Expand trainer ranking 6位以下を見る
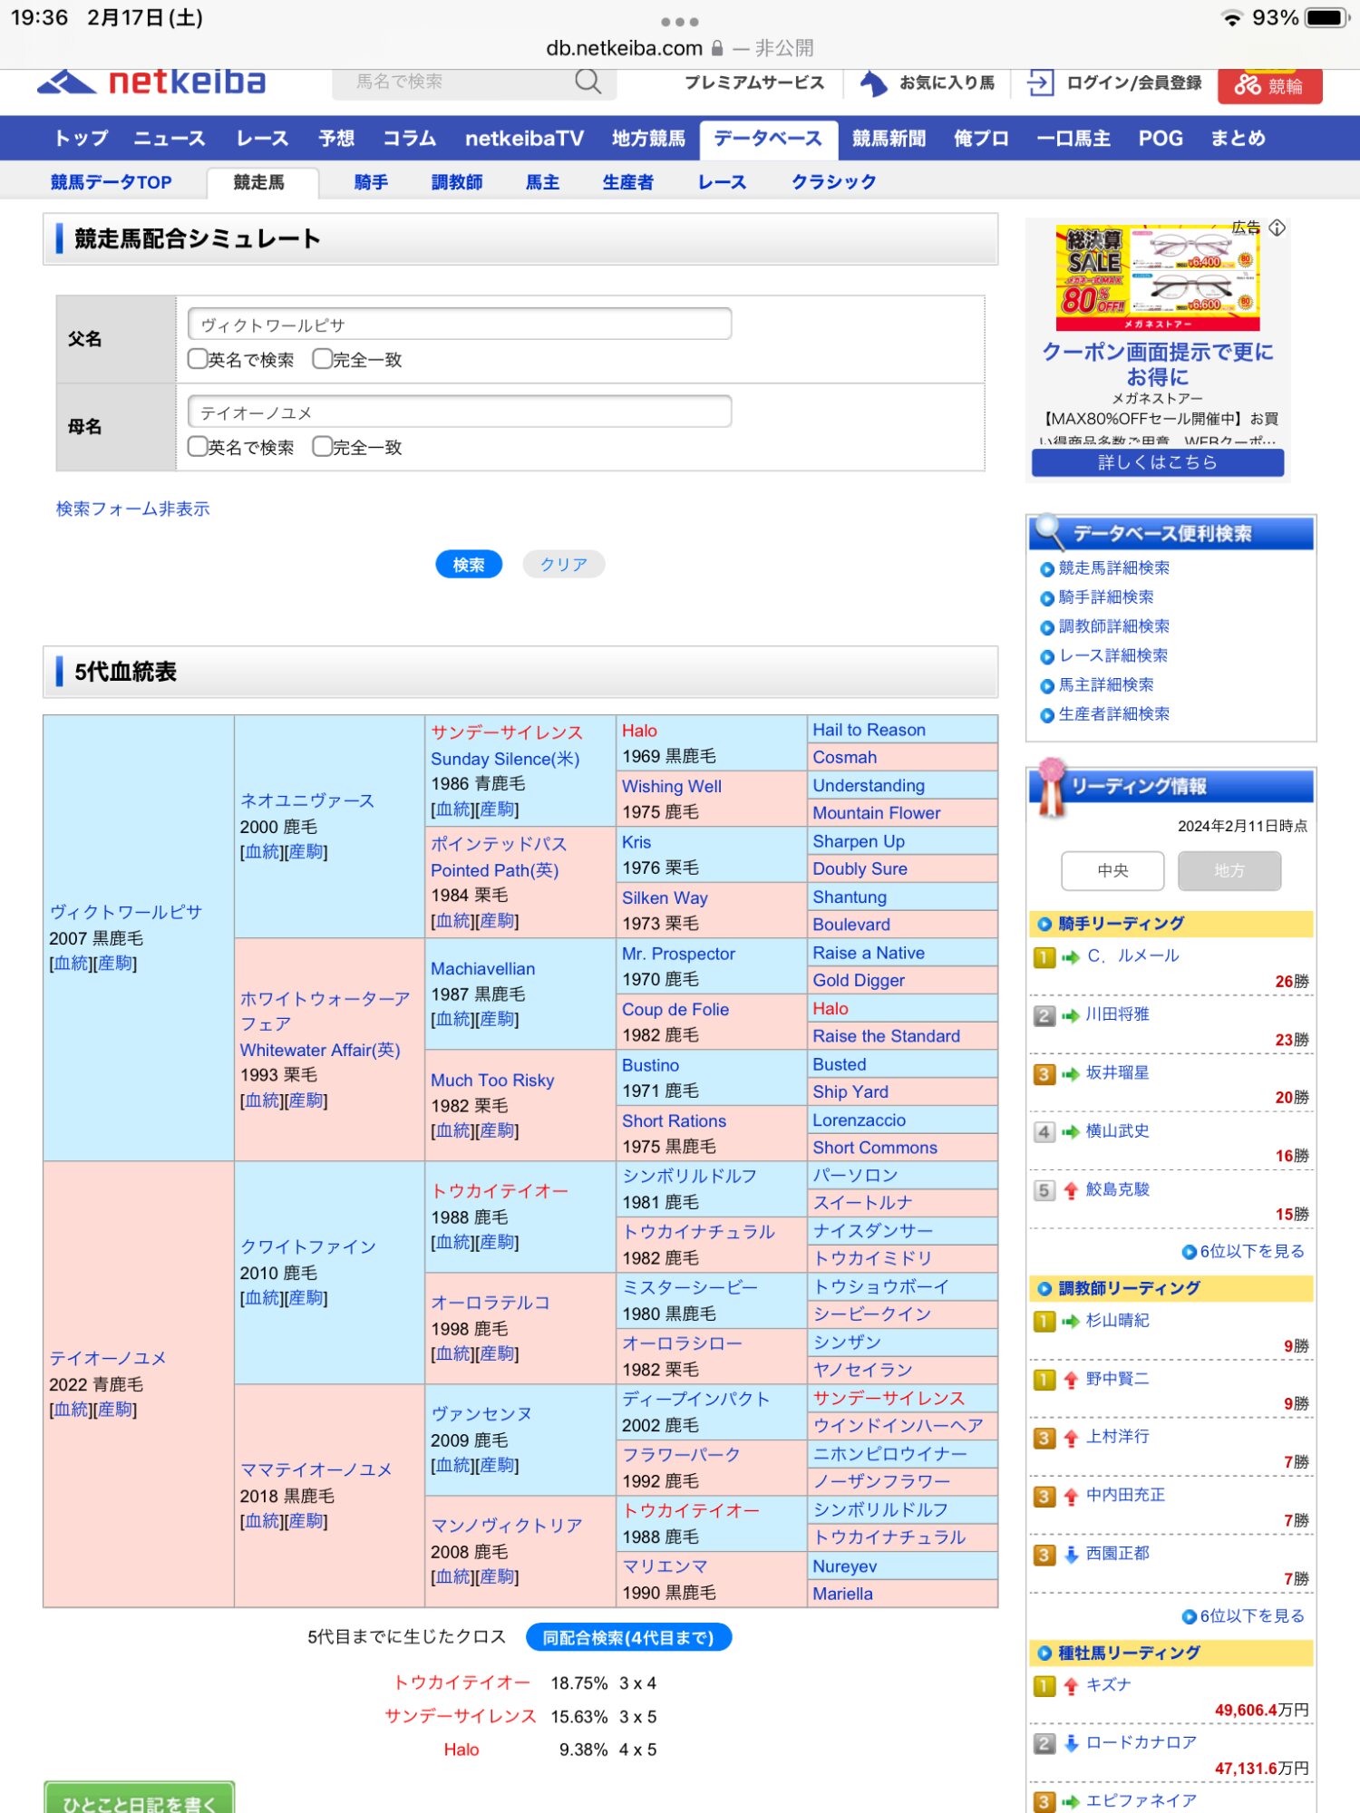Image resolution: width=1360 pixels, height=1813 pixels. click(1252, 1616)
